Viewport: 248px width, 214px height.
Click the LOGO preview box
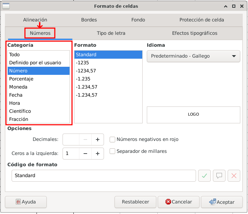[x=194, y=115]
